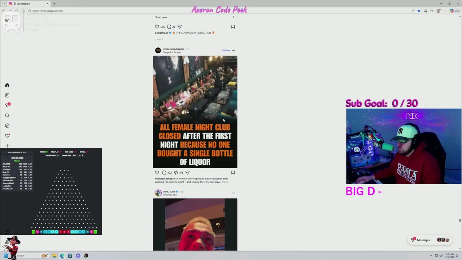Open the cole_train video post
The height and width of the screenshot is (260, 462).
click(195, 224)
